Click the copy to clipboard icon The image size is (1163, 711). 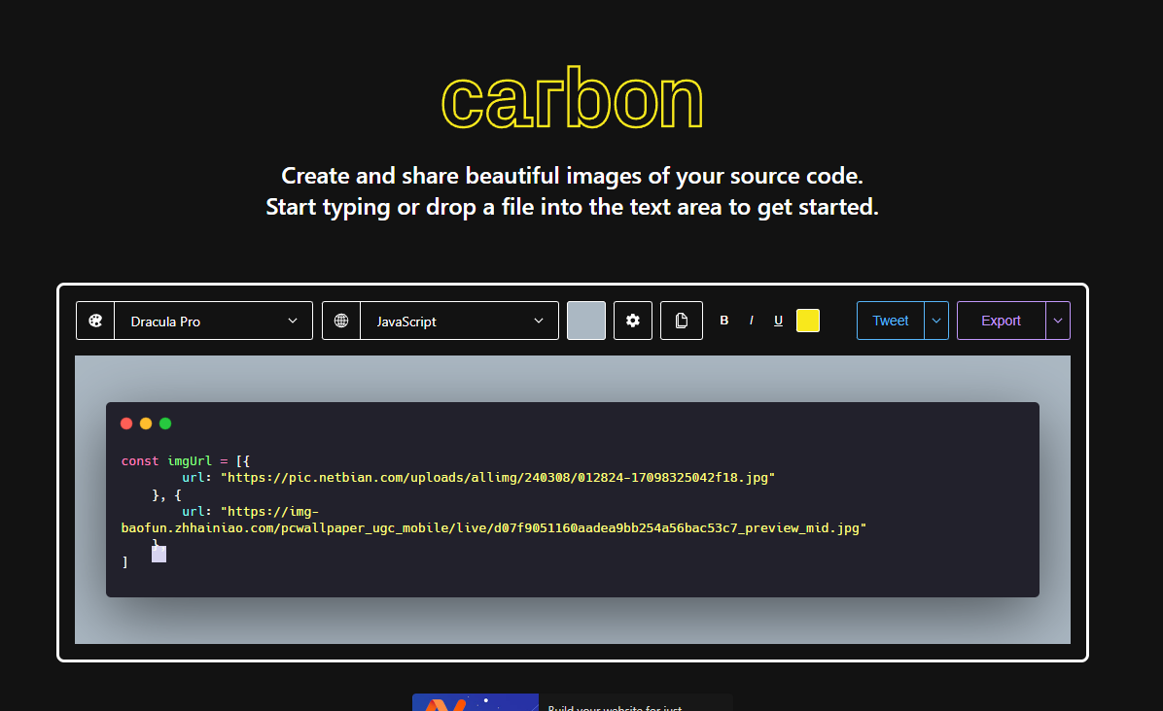coord(682,321)
